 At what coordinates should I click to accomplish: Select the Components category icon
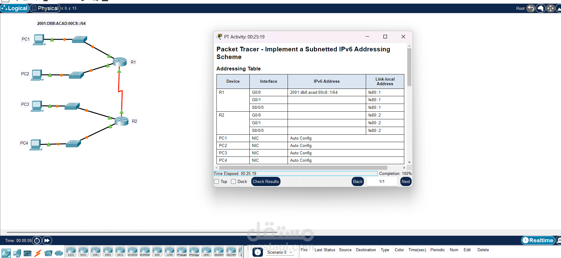click(x=27, y=253)
